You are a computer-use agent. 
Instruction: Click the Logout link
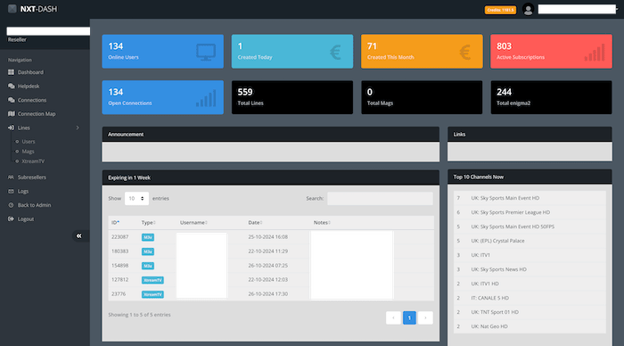[x=26, y=219]
